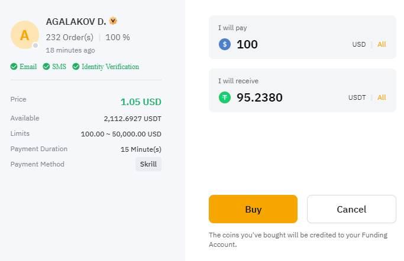The width and height of the screenshot is (404, 261).
Task: Click the 232 Order(s) count text
Action: 70,37
